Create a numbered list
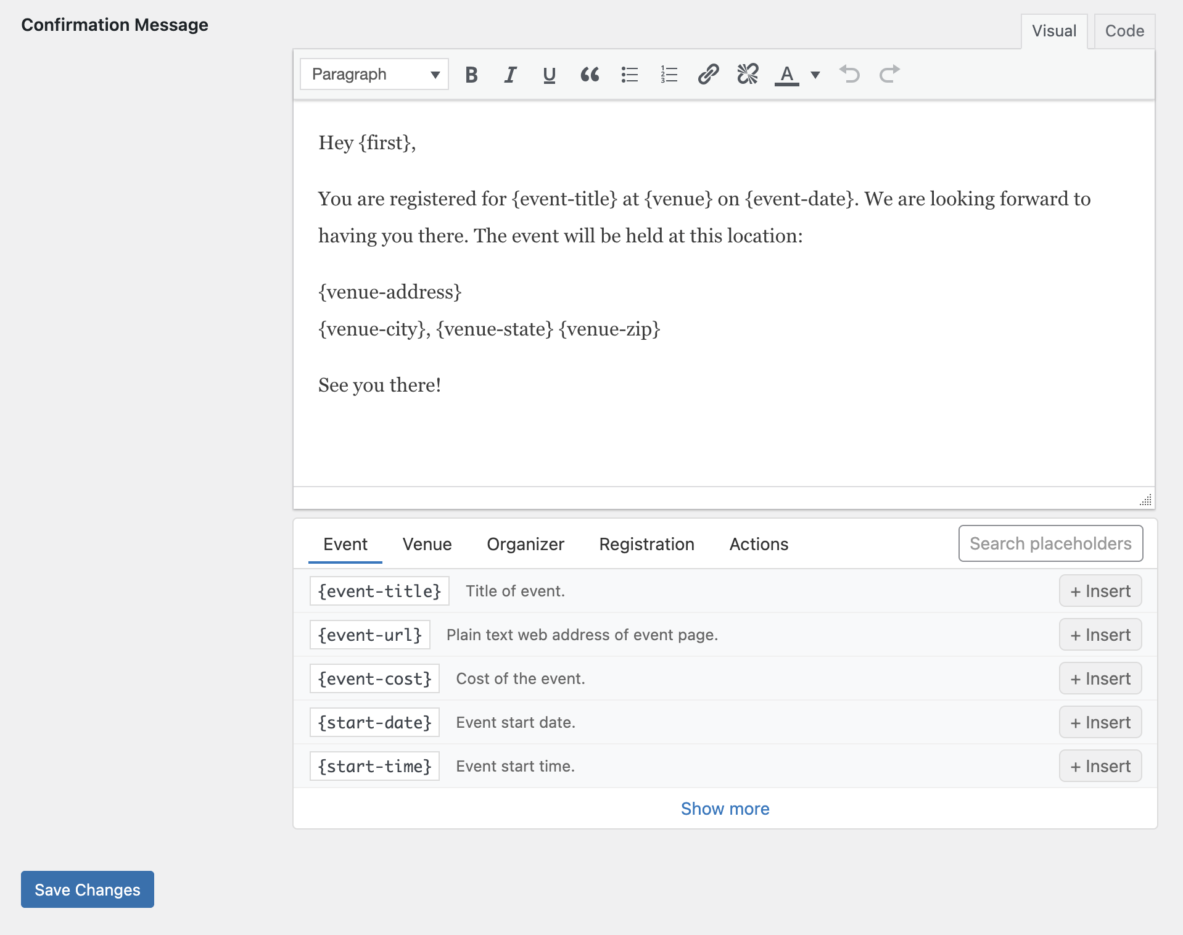 tap(669, 75)
